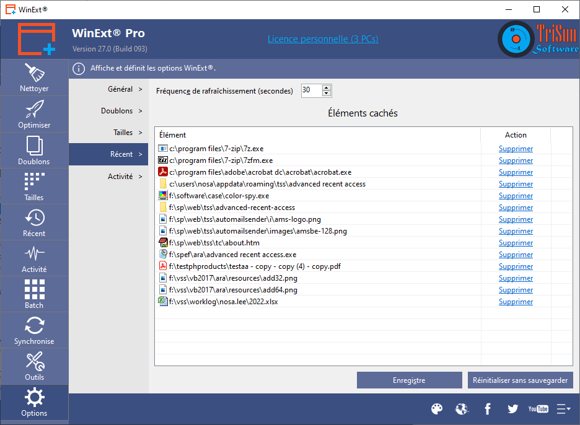Click Supprimer for advanced recent access folder

(516, 184)
